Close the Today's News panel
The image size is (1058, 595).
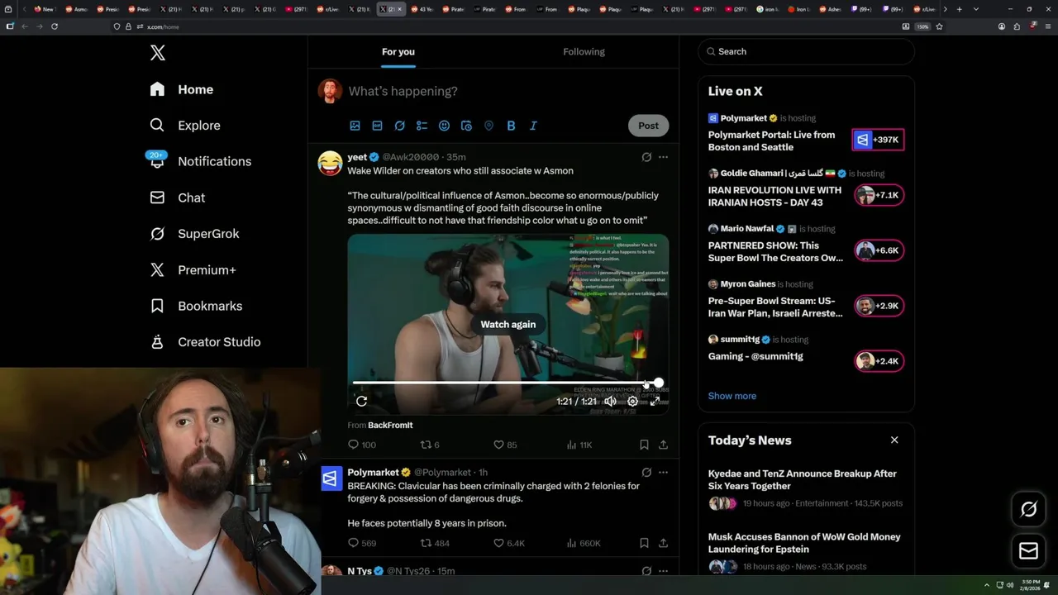coord(894,440)
